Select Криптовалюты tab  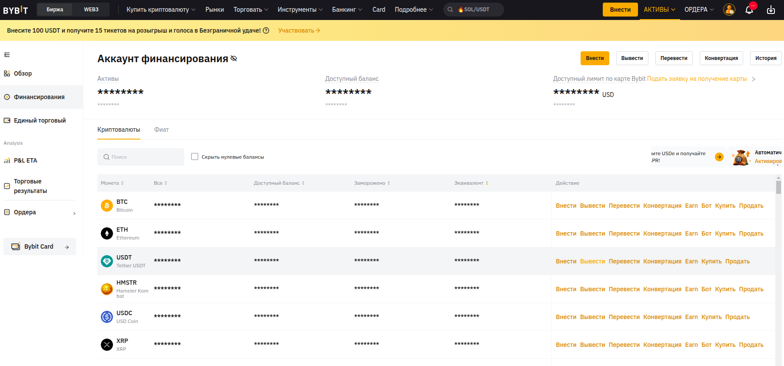[x=119, y=130]
